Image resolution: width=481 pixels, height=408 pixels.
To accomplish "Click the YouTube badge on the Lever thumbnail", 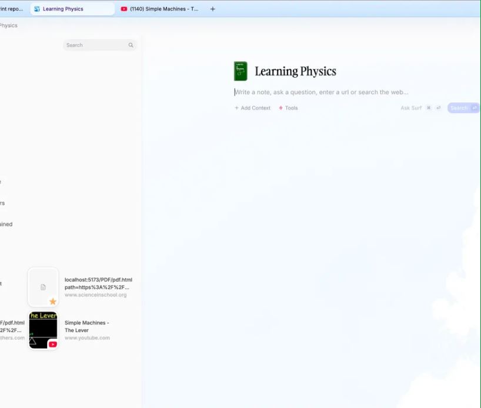I will click(53, 344).
